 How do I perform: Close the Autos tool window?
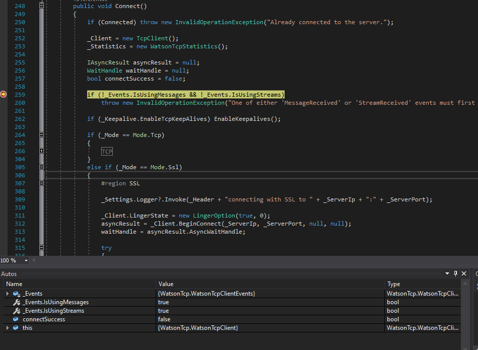click(x=464, y=273)
